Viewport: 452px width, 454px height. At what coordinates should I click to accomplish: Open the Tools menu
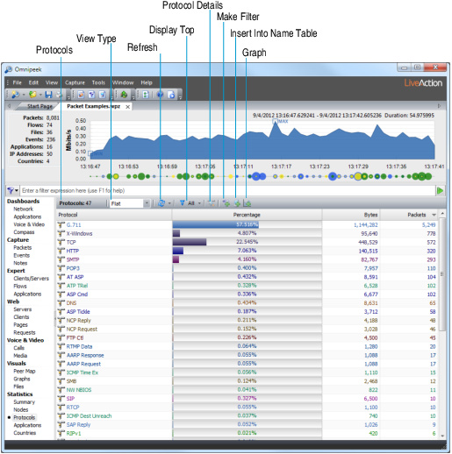[x=98, y=82]
